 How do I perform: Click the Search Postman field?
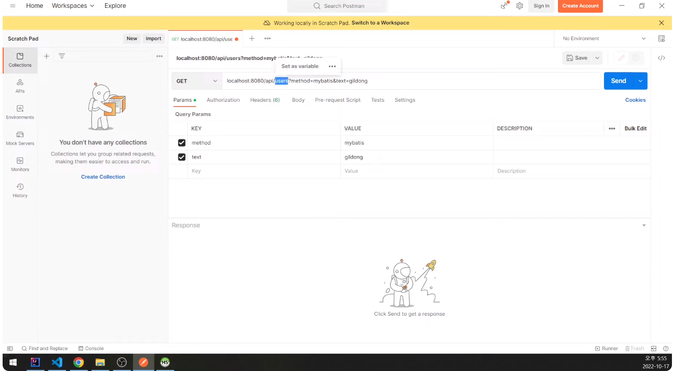click(x=338, y=6)
